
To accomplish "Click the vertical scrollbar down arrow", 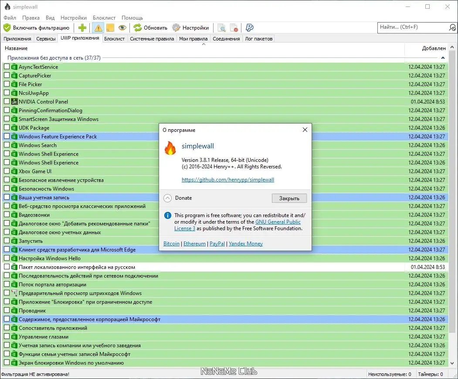I will coord(452,363).
